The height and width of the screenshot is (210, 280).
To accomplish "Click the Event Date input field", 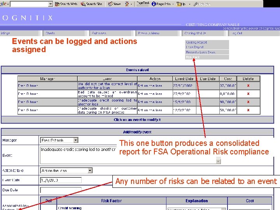I will point(61,180).
